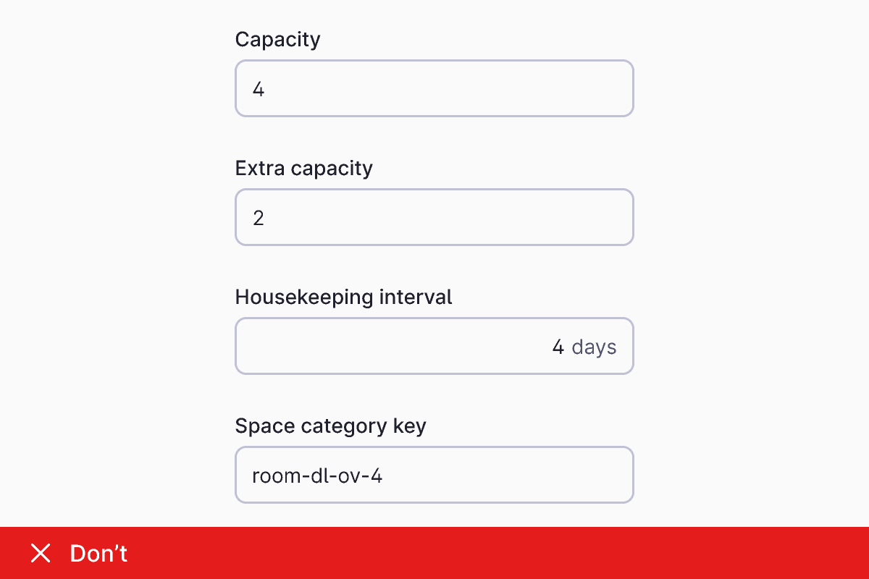This screenshot has height=579, width=869.
Task: Click the Don't label in the red banner
Action: [98, 553]
